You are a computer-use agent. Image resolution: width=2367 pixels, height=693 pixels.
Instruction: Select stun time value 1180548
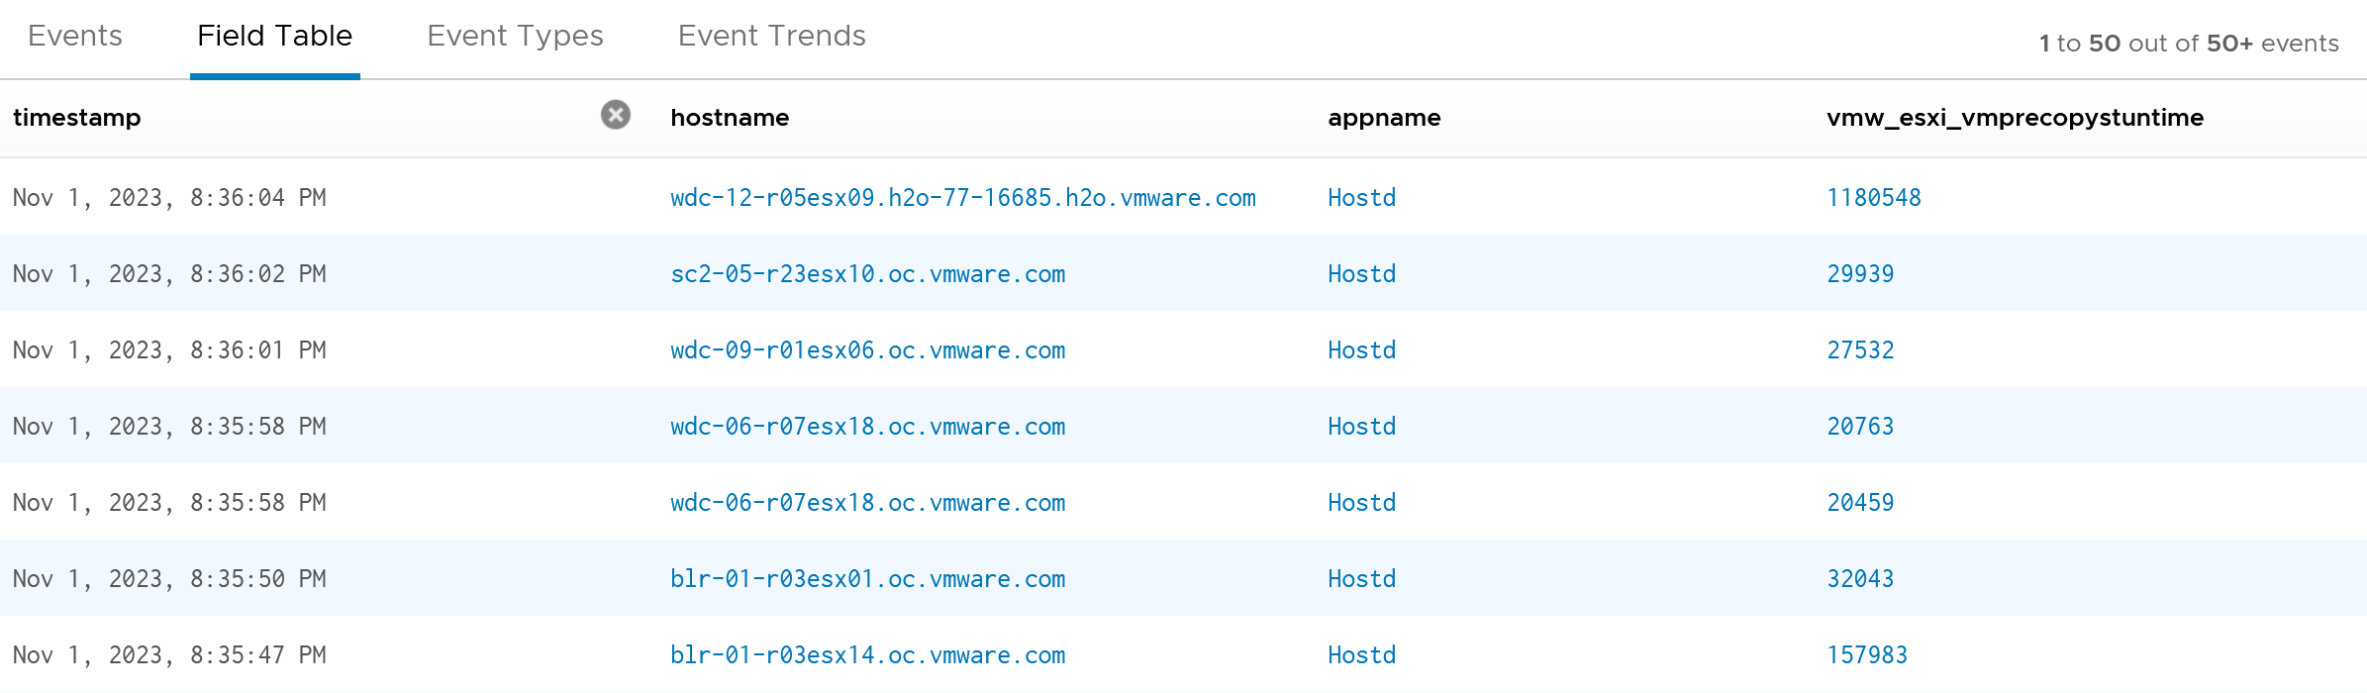click(x=1874, y=198)
